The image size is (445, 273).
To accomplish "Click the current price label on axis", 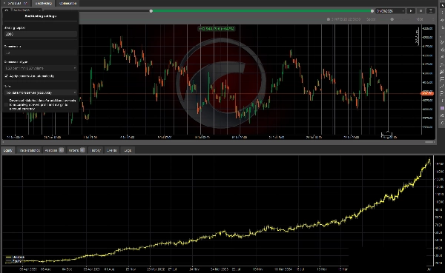I will point(427,93).
